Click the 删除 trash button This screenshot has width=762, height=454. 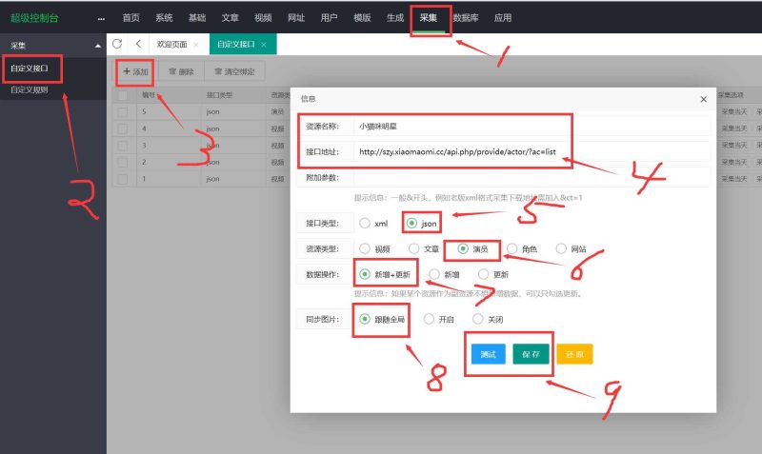click(179, 71)
